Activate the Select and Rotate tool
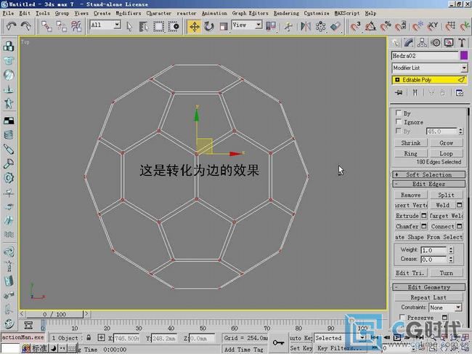This screenshot has height=354, width=472. (209, 26)
